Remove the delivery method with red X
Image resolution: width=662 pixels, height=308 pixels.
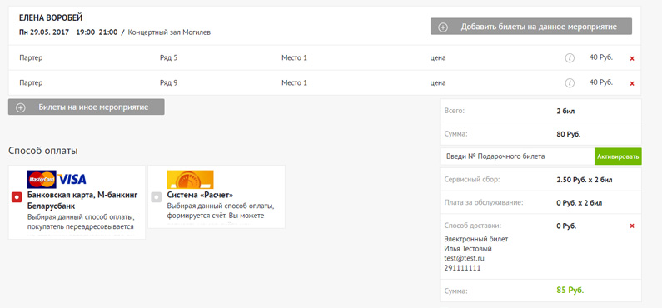632,226
